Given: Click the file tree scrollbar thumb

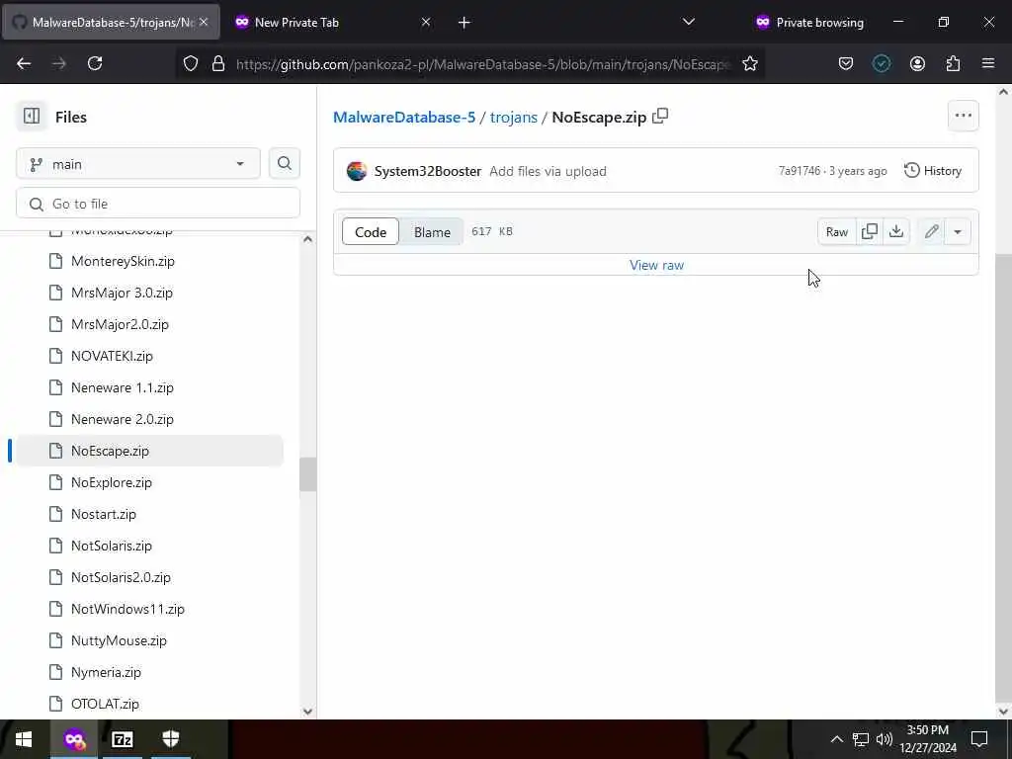Looking at the screenshot, I should pos(308,474).
